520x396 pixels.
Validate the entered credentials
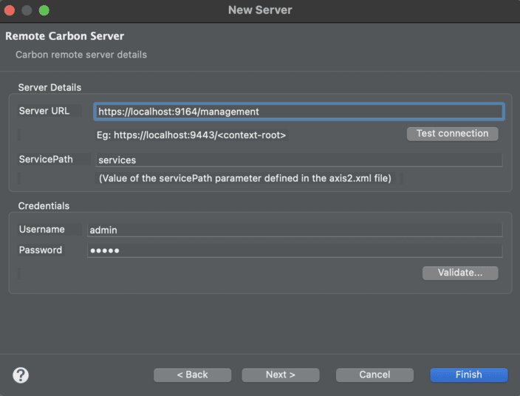[x=460, y=273]
